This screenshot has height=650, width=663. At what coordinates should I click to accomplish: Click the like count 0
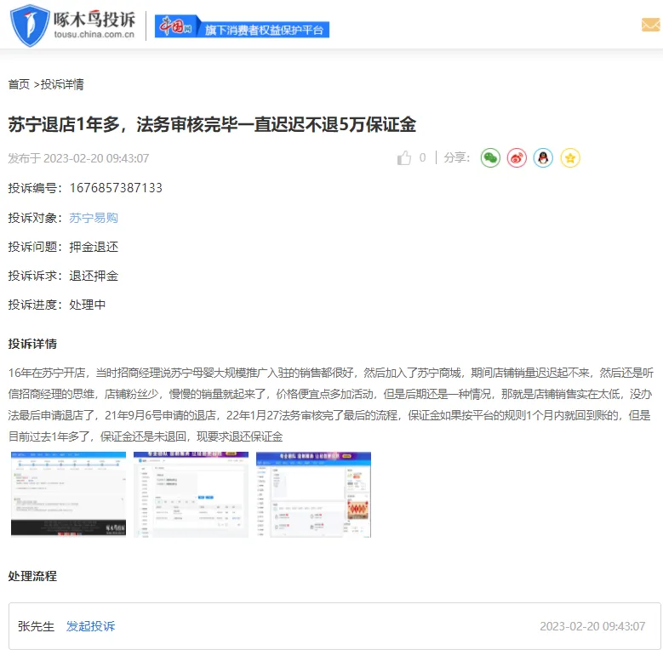(x=422, y=157)
